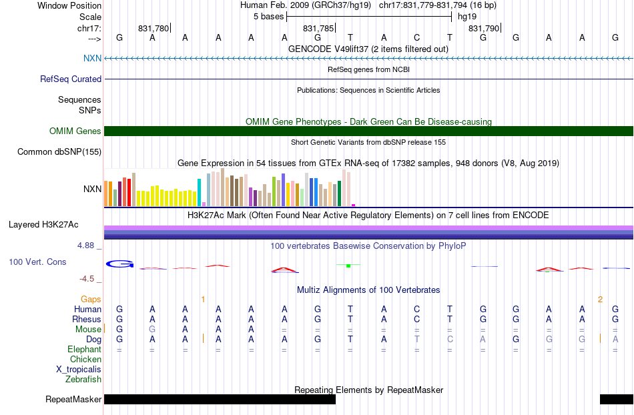Open the RefSeq Curated track label
Viewport: 634px width, 415px height.
(71, 79)
